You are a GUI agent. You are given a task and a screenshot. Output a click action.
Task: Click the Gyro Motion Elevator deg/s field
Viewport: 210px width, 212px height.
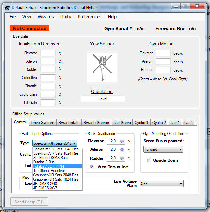click(163, 53)
